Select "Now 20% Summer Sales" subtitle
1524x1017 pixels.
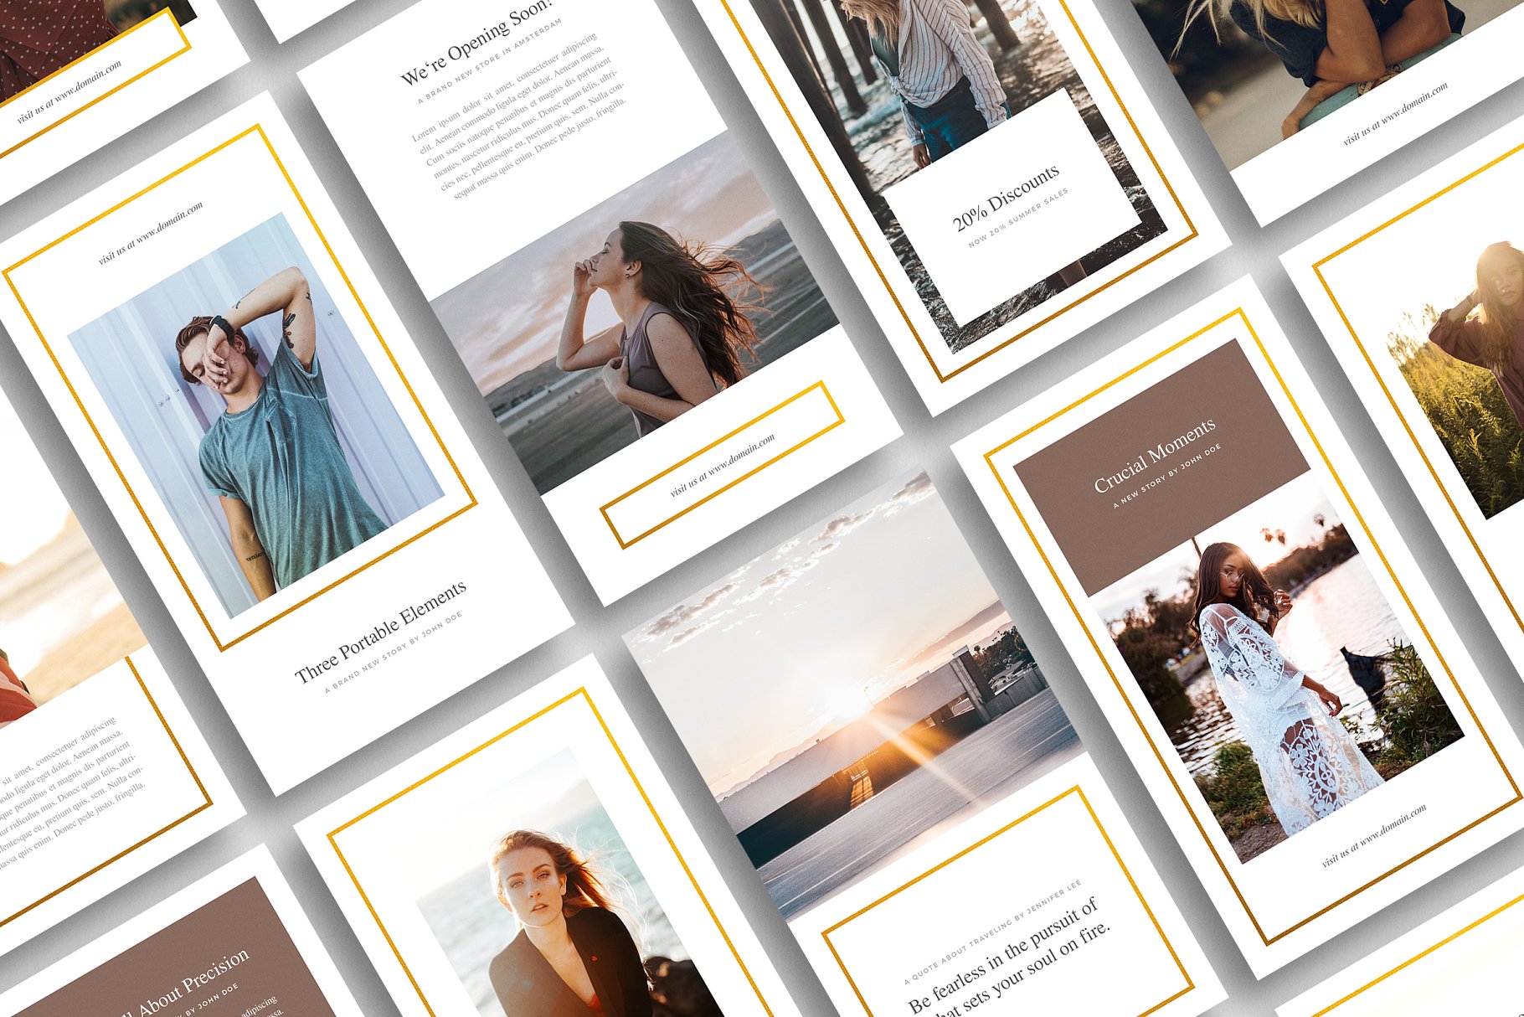pos(1017,218)
